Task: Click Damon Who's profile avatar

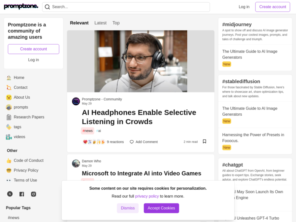Action: [76, 163]
